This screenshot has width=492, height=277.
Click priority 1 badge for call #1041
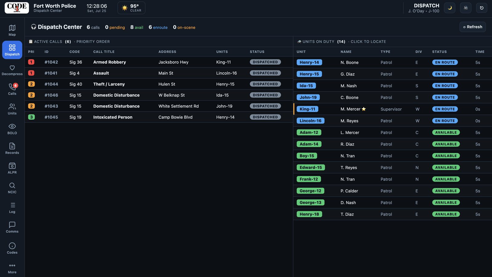(x=31, y=73)
